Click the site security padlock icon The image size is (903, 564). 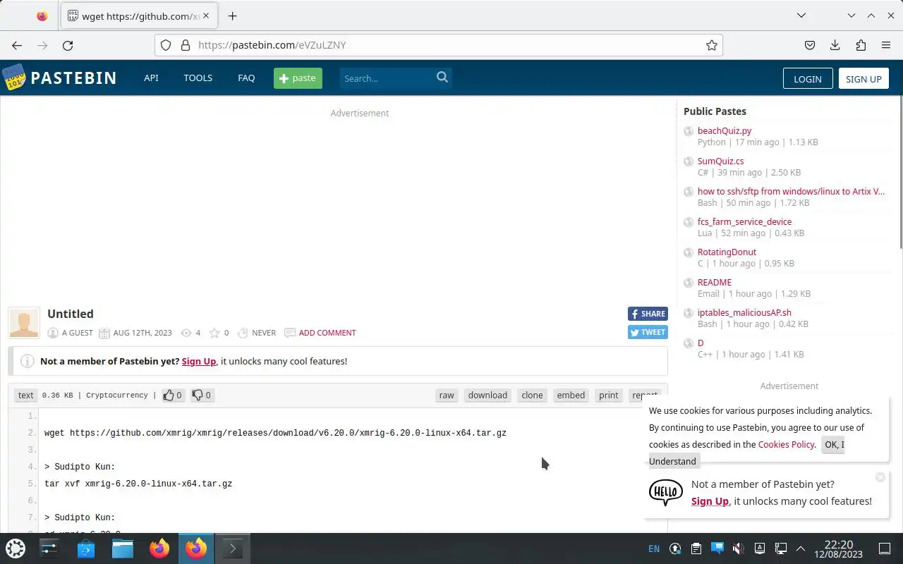click(186, 45)
